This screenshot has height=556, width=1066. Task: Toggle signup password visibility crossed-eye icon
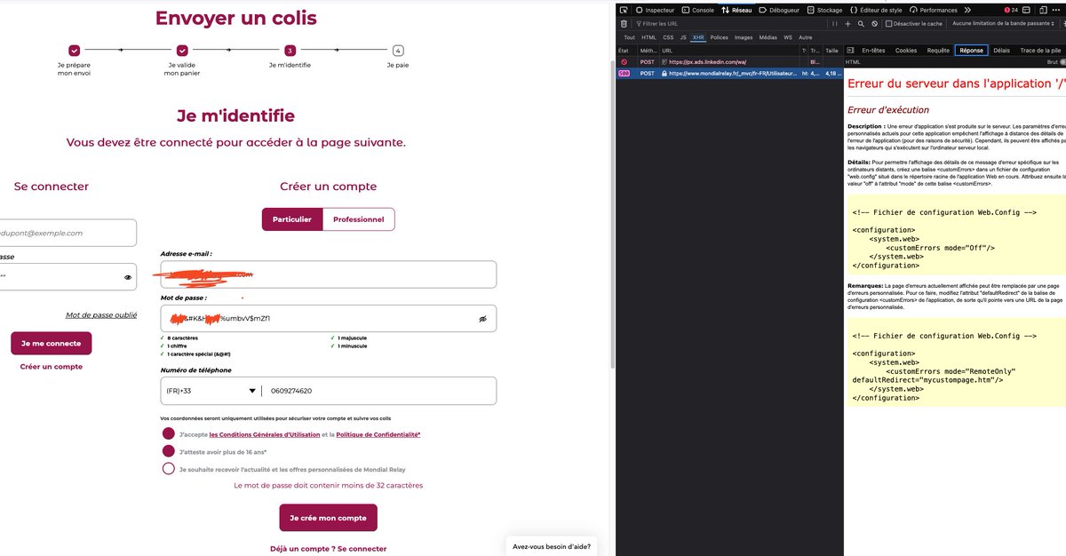click(x=483, y=318)
